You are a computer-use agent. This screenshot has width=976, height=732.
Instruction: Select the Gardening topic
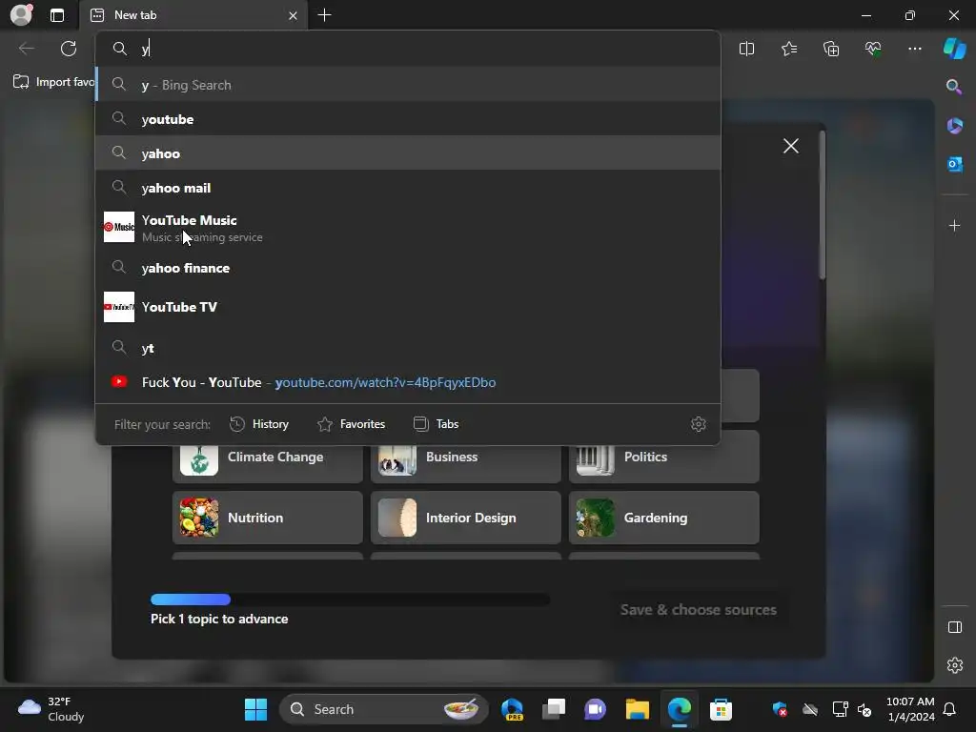[x=664, y=518]
